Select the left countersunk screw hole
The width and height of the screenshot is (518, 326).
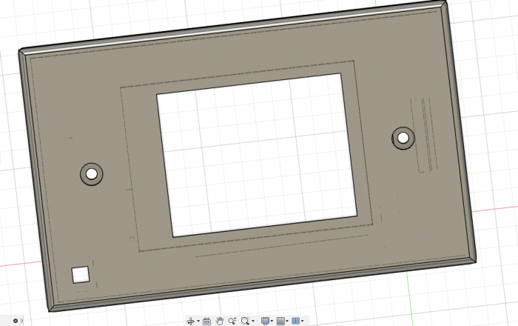[92, 174]
